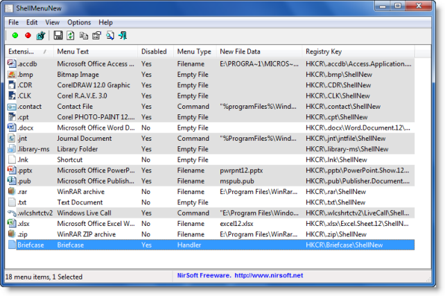Open the File menu
Image resolution: width=445 pixels, height=296 pixels.
pos(13,22)
